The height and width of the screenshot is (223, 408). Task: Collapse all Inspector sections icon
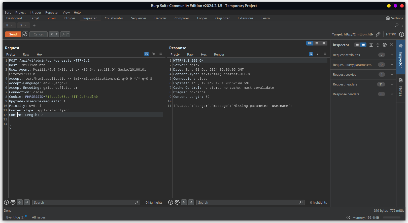coord(378,45)
